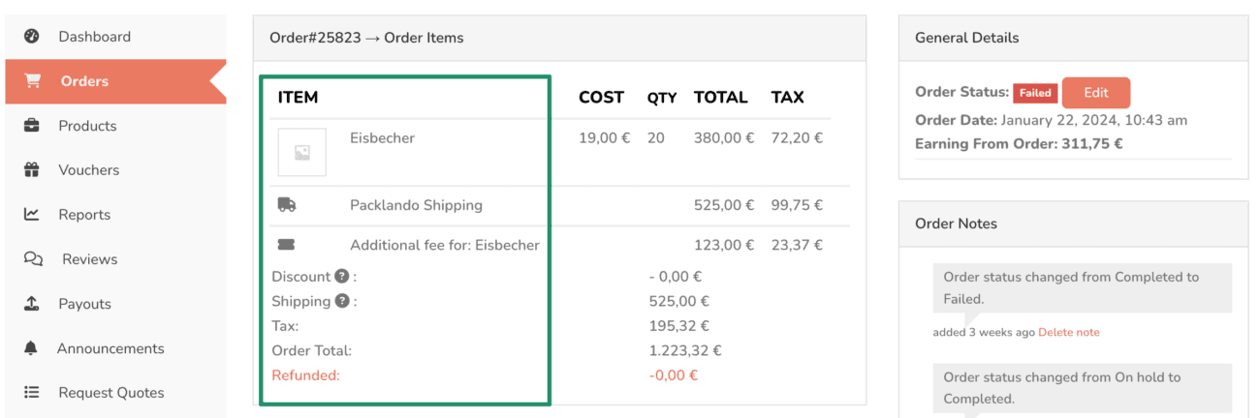Screen dimensions: 1260x418
Task: Click the Orders shopping cart icon
Action: click(33, 81)
